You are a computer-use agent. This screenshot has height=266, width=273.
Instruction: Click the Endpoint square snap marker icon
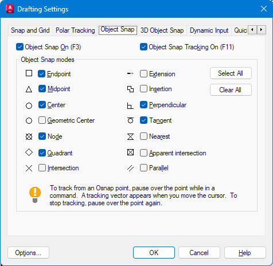click(x=29, y=73)
